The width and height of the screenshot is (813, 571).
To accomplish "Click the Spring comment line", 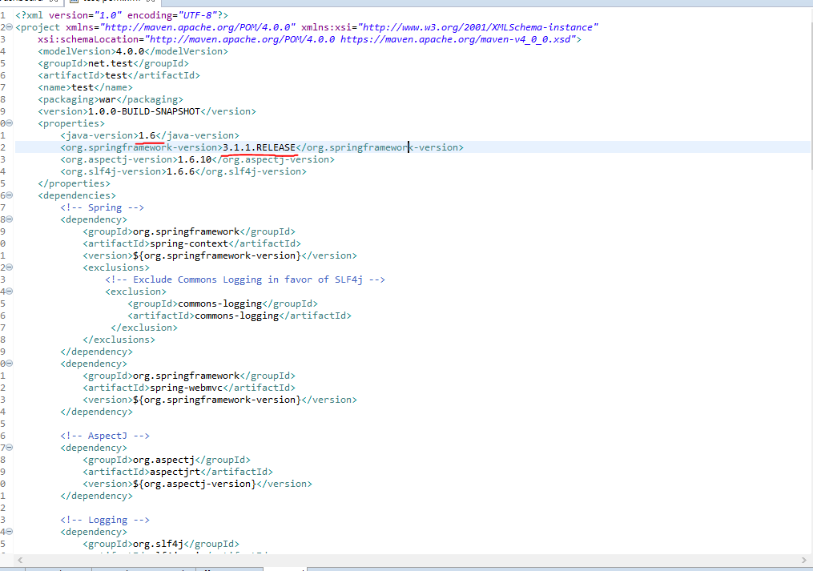I will click(103, 207).
